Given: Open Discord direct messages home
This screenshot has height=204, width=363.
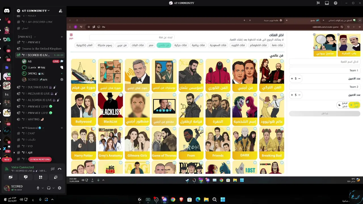Looking at the screenshot, I should click(7, 11).
